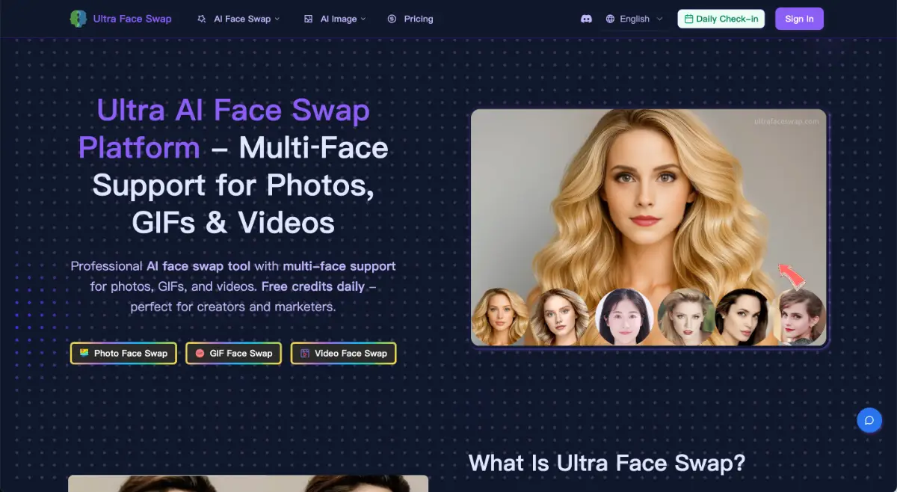Open the Discord community icon
Image resolution: width=897 pixels, height=492 pixels.
(587, 18)
